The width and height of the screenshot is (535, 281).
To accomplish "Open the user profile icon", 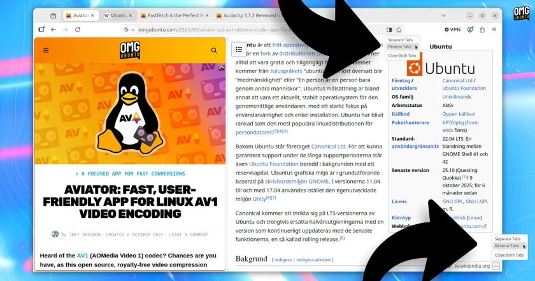I will (470, 30).
